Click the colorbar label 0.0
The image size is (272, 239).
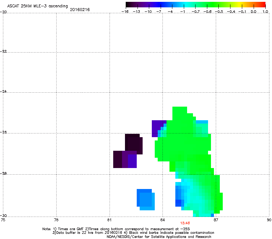(x=254, y=12)
